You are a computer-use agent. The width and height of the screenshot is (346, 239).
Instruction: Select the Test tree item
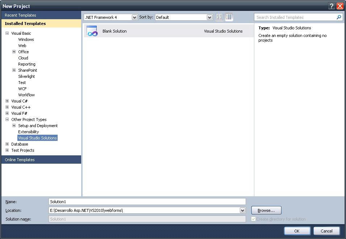pos(22,83)
